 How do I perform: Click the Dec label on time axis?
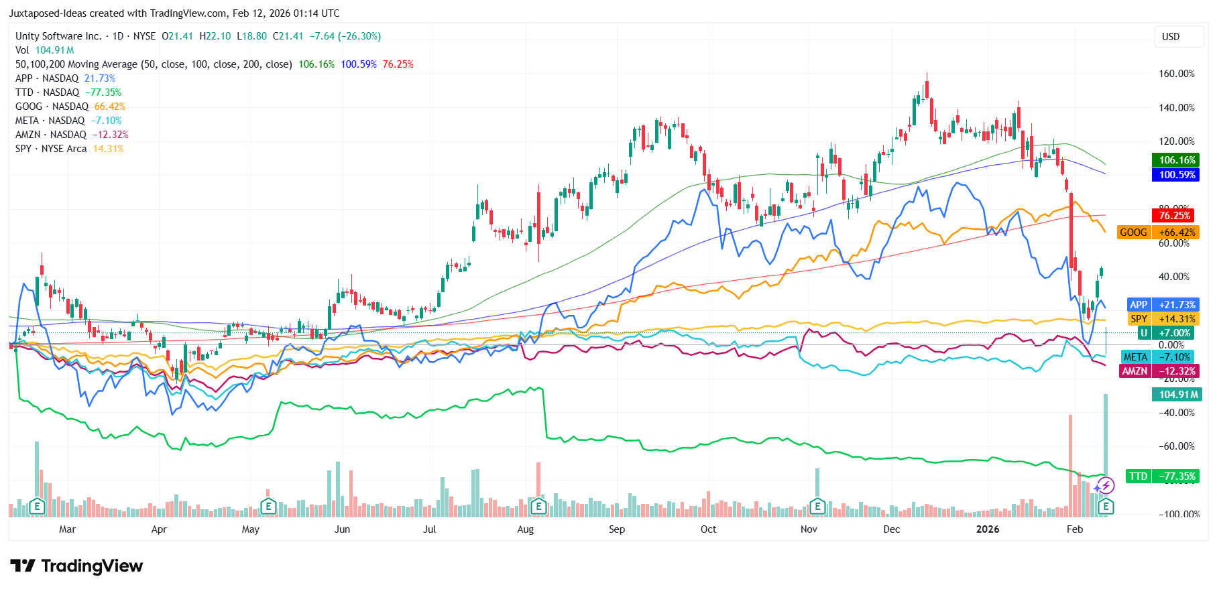(x=892, y=529)
